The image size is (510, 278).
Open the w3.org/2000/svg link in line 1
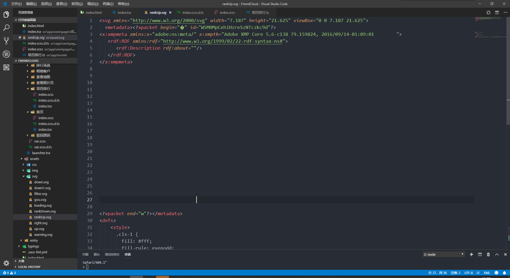tap(169, 20)
